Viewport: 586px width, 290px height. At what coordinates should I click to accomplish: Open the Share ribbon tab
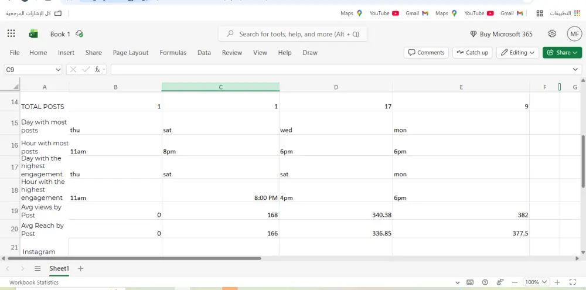pos(93,53)
